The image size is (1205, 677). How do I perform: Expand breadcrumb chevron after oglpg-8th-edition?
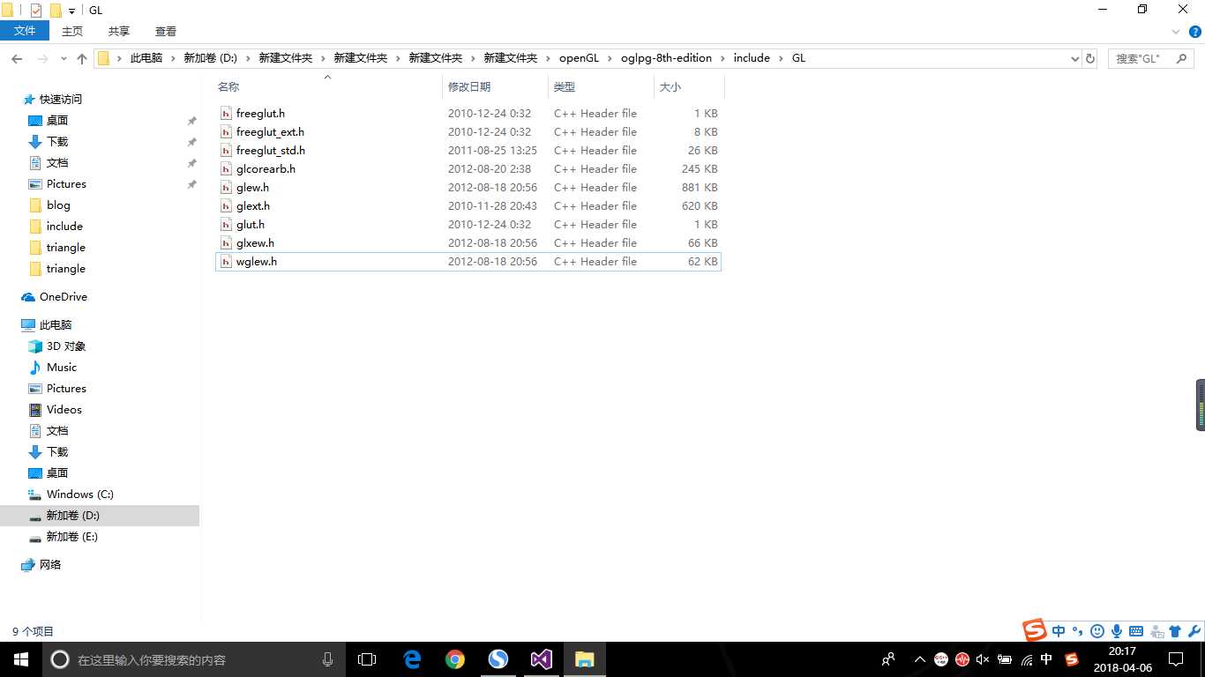(722, 58)
